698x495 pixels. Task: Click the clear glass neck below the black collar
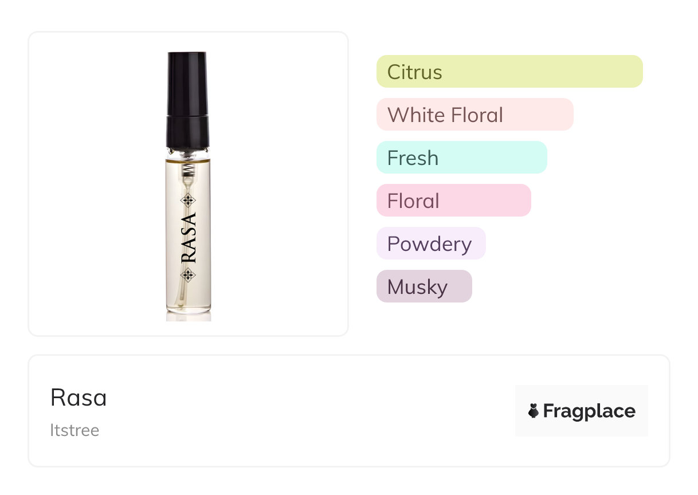[187, 155]
